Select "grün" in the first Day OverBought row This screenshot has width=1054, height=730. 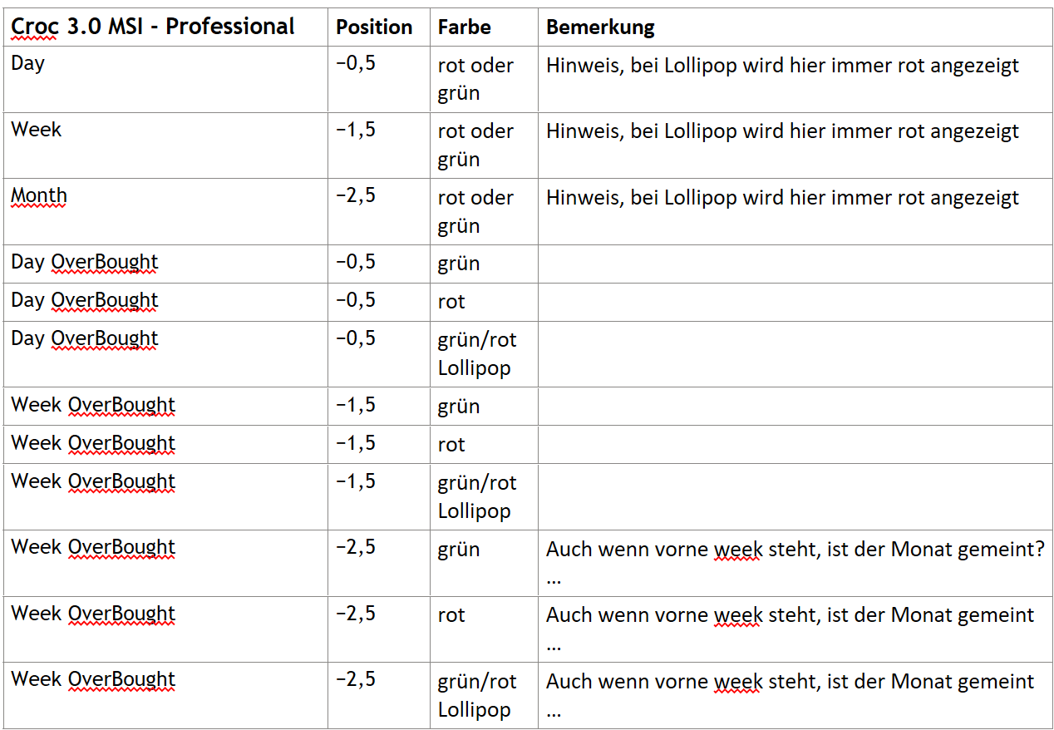(459, 264)
